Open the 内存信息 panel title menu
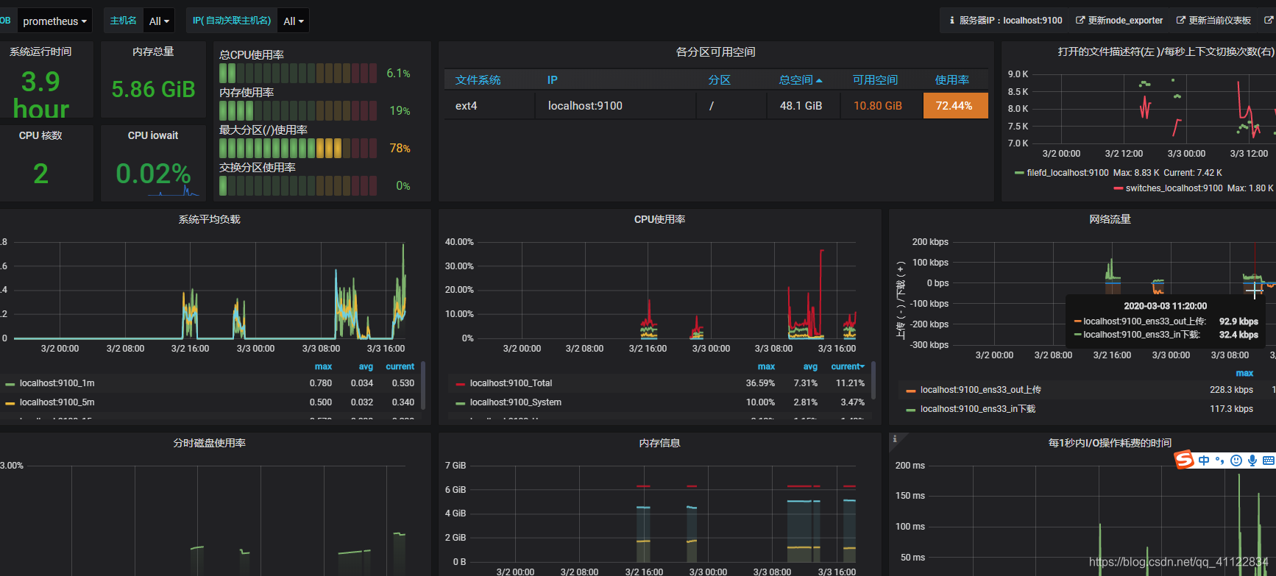The height and width of the screenshot is (576, 1276). [660, 443]
